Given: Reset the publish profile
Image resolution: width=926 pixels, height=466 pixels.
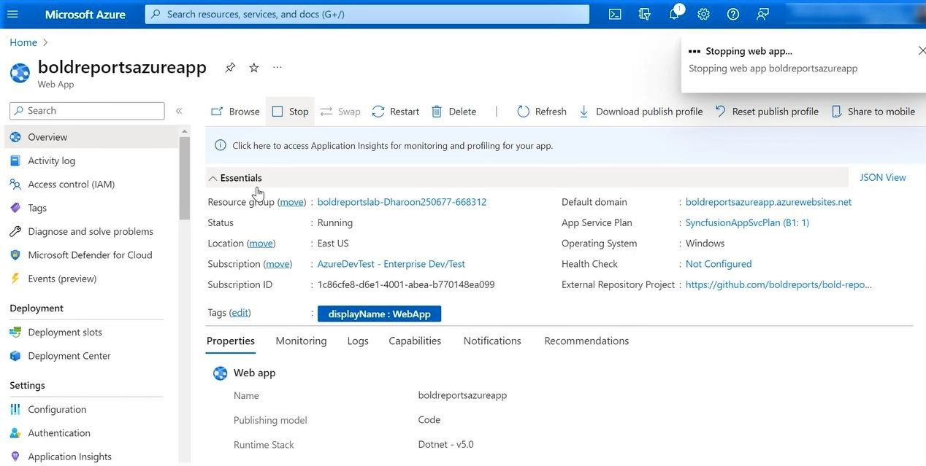Looking at the screenshot, I should point(766,111).
